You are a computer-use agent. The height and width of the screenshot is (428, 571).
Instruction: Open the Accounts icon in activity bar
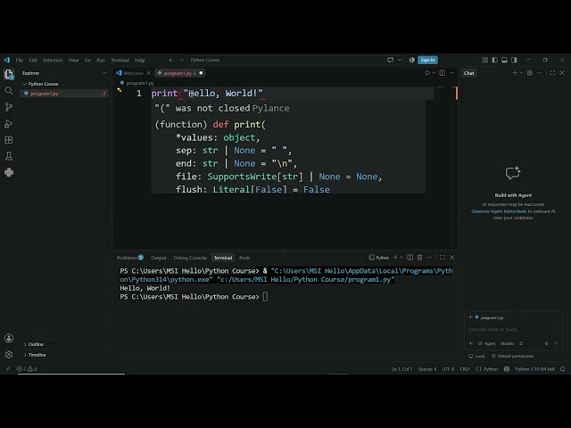click(9, 339)
